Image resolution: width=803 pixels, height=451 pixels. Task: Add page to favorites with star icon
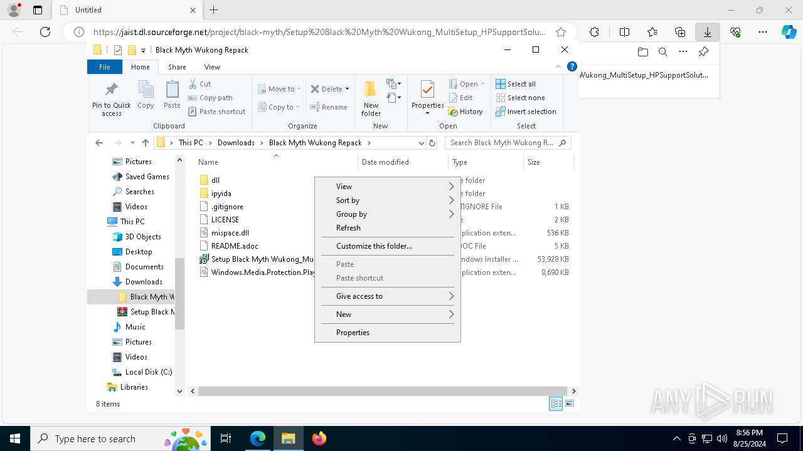(561, 32)
